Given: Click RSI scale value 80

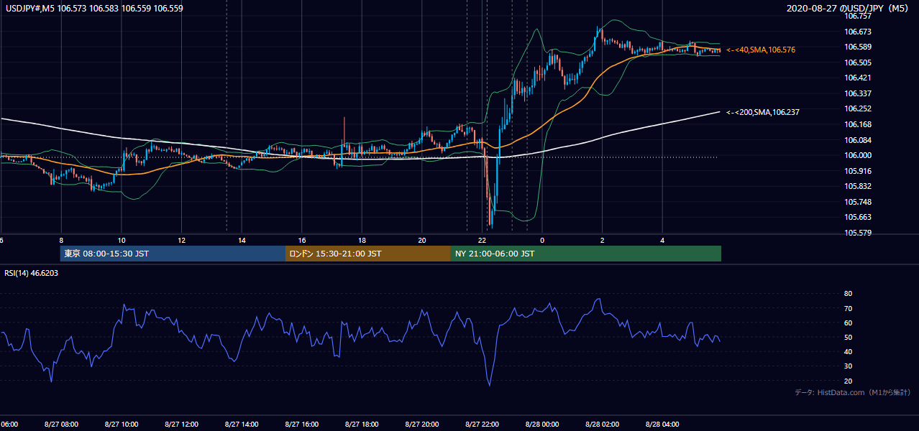Looking at the screenshot, I should point(848,294).
